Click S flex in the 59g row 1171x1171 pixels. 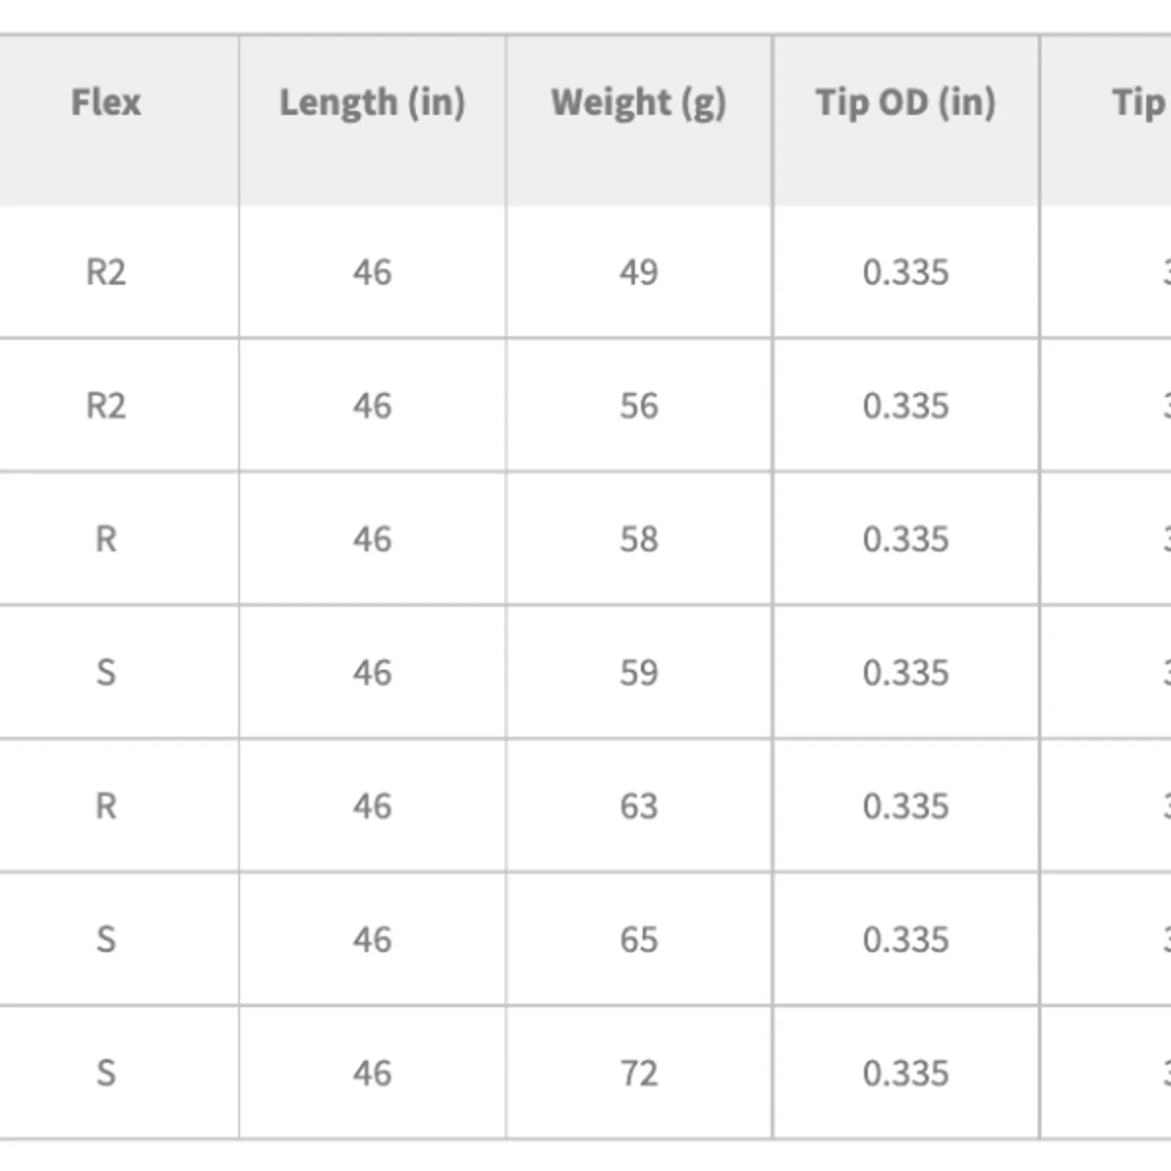coord(106,673)
